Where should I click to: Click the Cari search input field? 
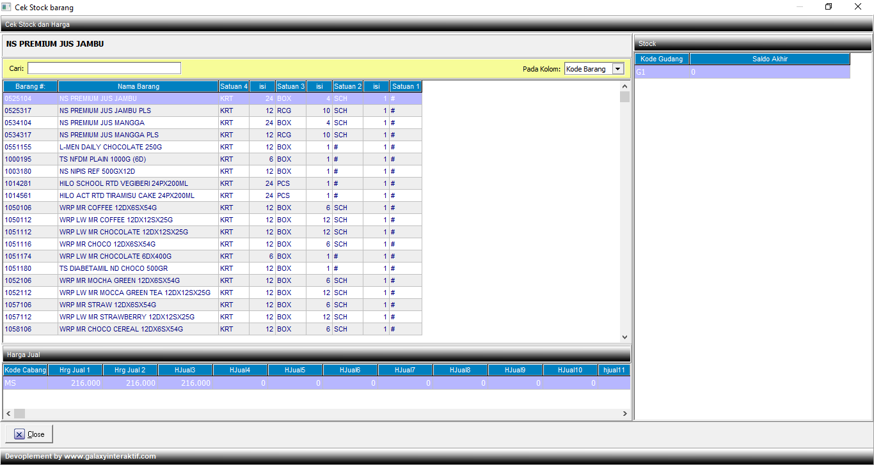[104, 68]
